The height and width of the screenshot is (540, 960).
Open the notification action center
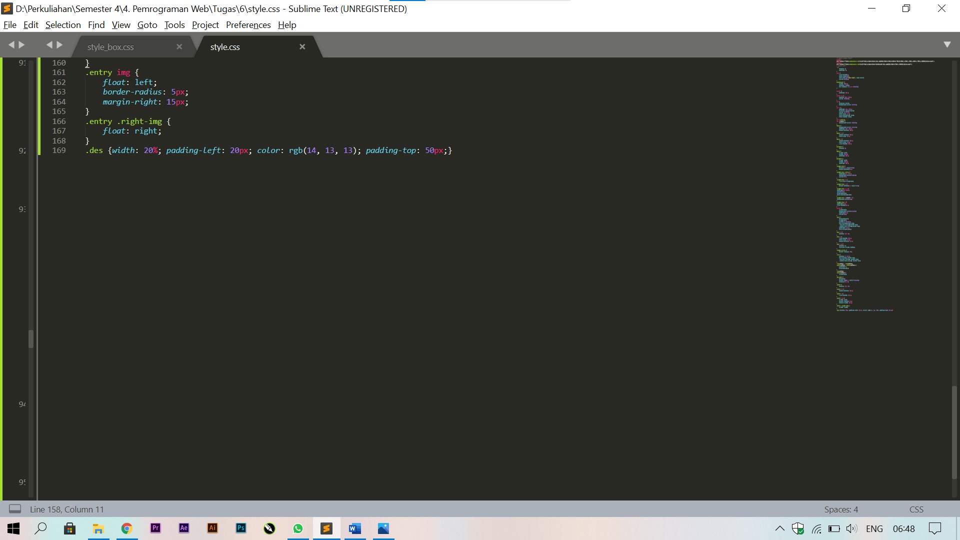(934, 528)
